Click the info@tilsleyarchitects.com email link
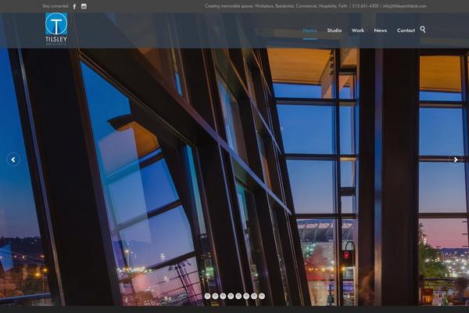The width and height of the screenshot is (469, 313). (x=405, y=6)
